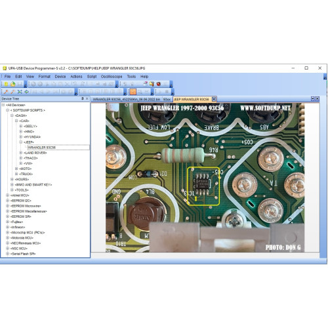
Task: Pin the Device Tree panel
Action: [x=83, y=98]
